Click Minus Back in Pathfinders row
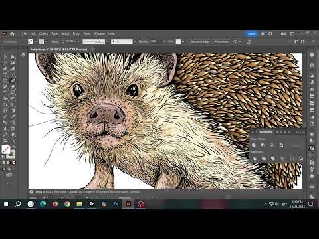 (x=300, y=158)
